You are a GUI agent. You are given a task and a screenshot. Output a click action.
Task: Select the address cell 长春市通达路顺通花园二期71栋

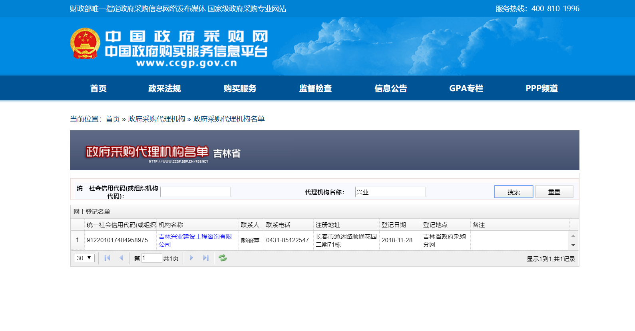346,240
